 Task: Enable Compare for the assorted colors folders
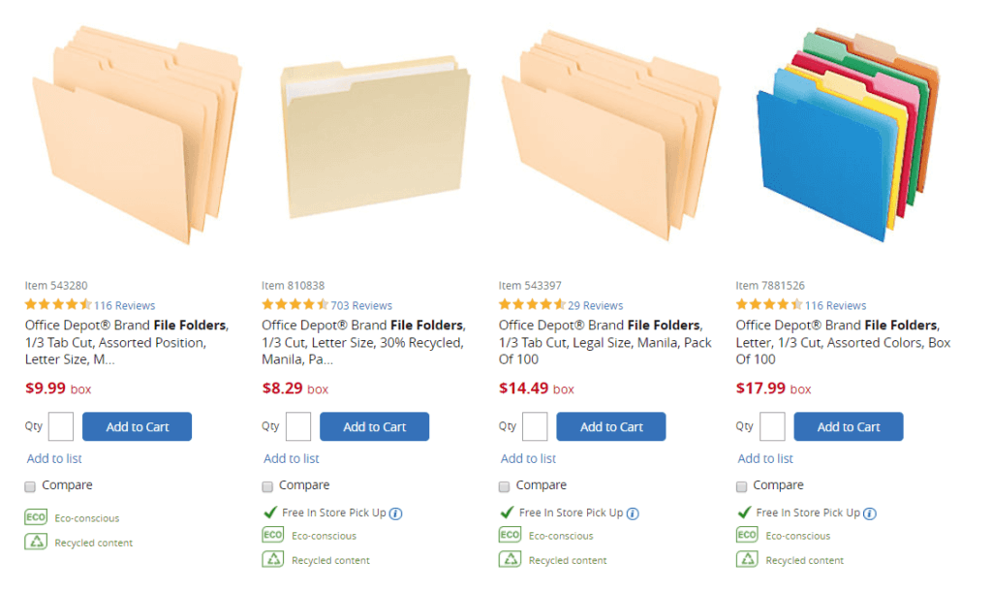[742, 485]
